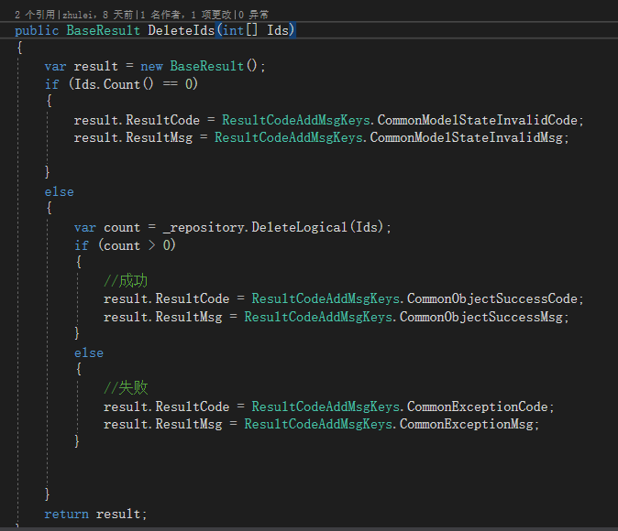Click the Ids parameter in the signature
This screenshot has height=531, width=618.
coord(278,30)
